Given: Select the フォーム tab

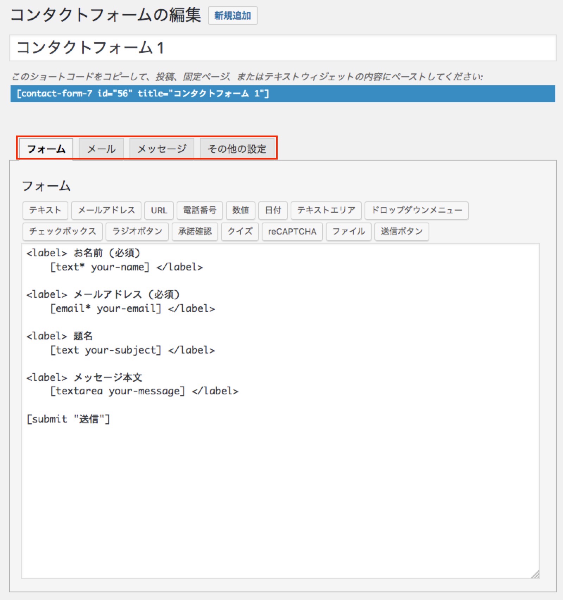Looking at the screenshot, I should click(x=46, y=149).
